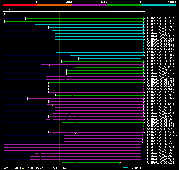Select the UniRef100_B4FJN0 label
The image size is (179, 170).
coord(161,129)
